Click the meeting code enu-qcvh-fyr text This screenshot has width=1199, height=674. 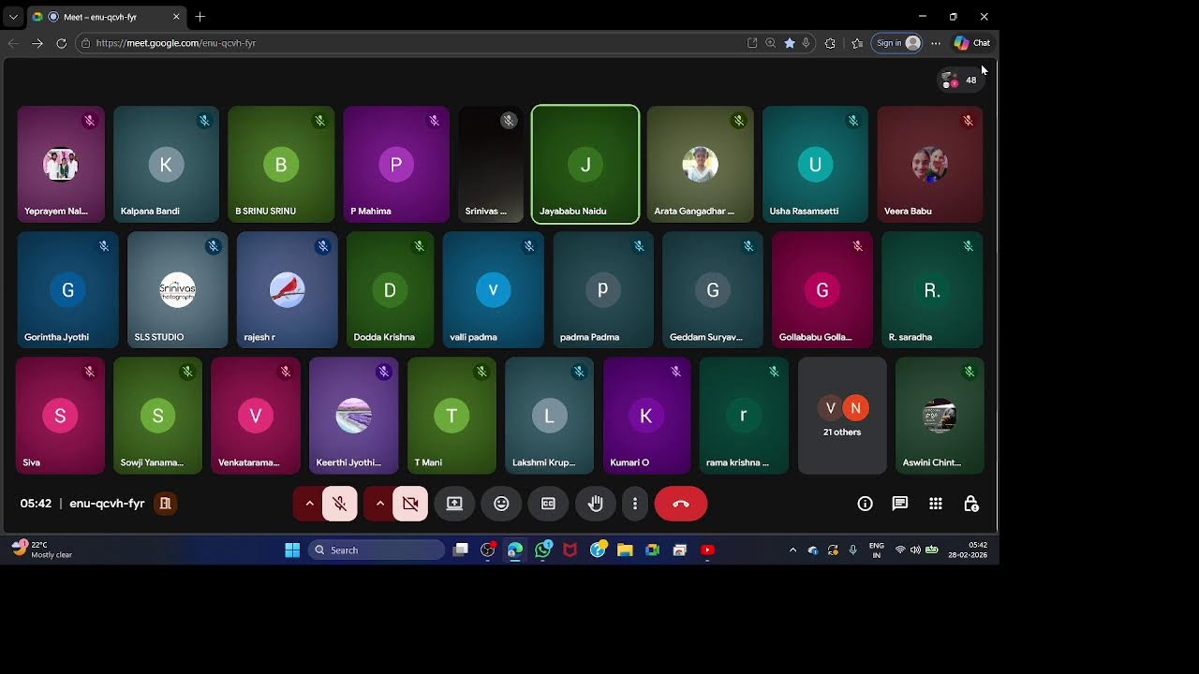coord(107,504)
